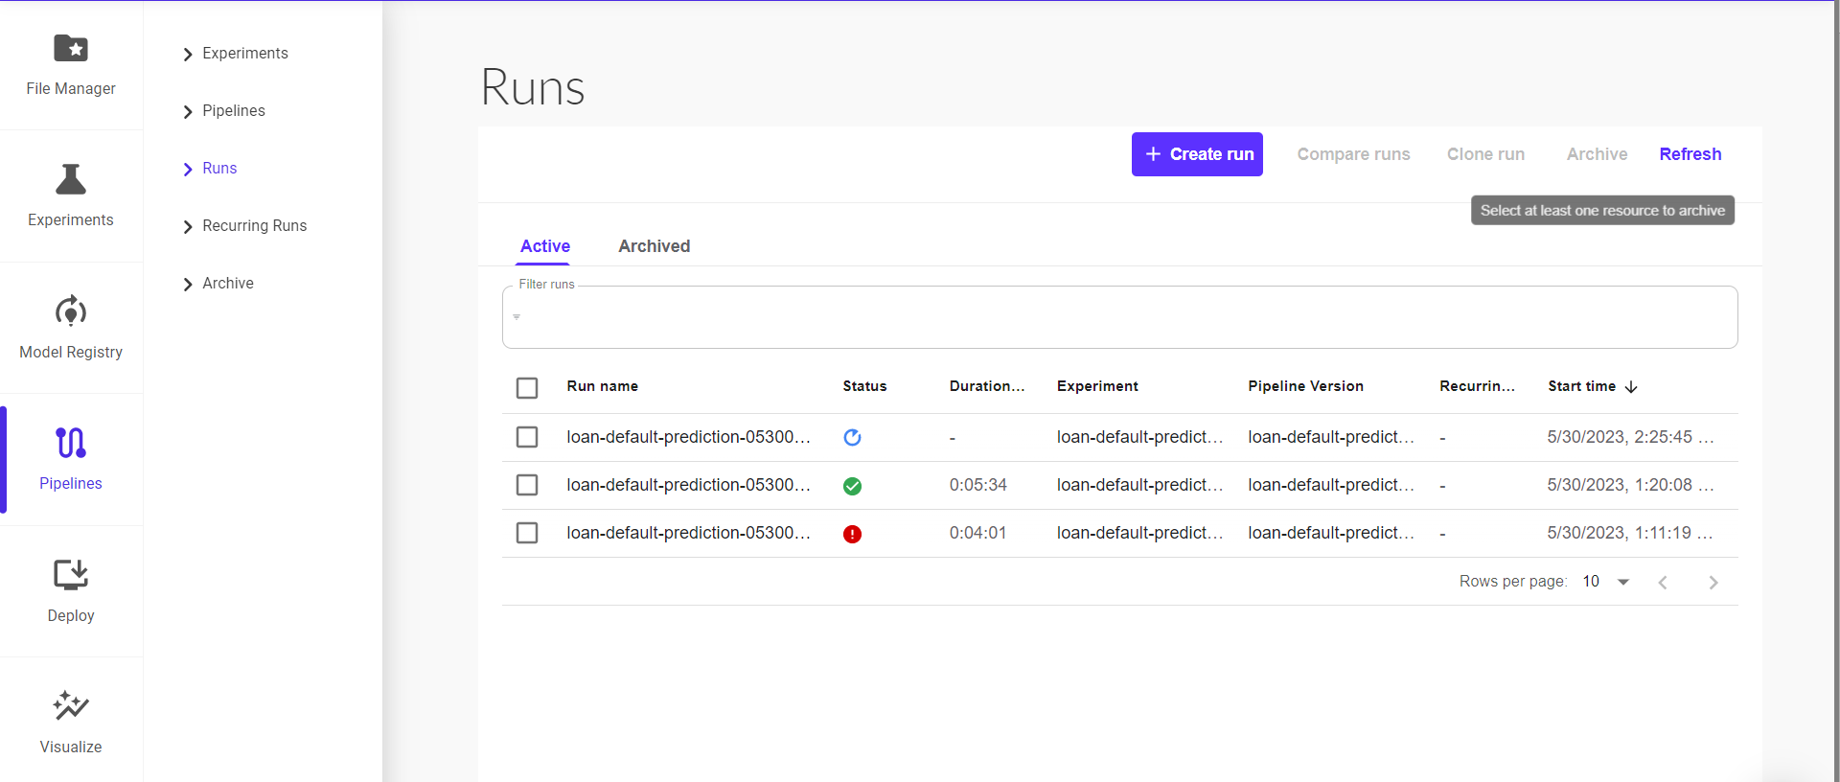Go to next page of runs
The height and width of the screenshot is (782, 1840).
click(1713, 582)
